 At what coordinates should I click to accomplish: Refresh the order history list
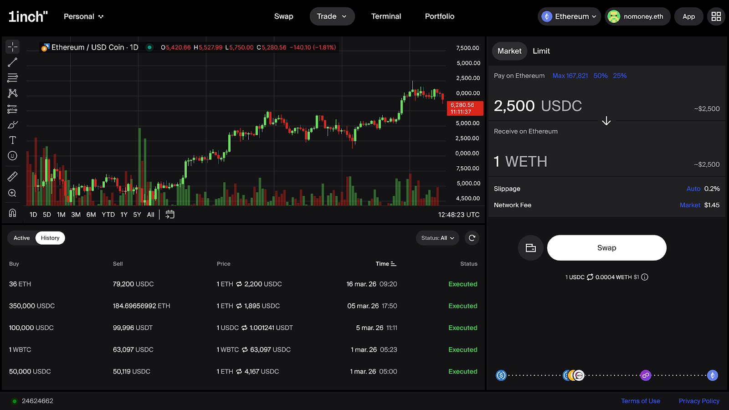[x=472, y=238]
